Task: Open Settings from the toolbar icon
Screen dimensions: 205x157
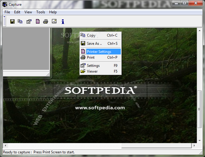Action: coord(29,21)
